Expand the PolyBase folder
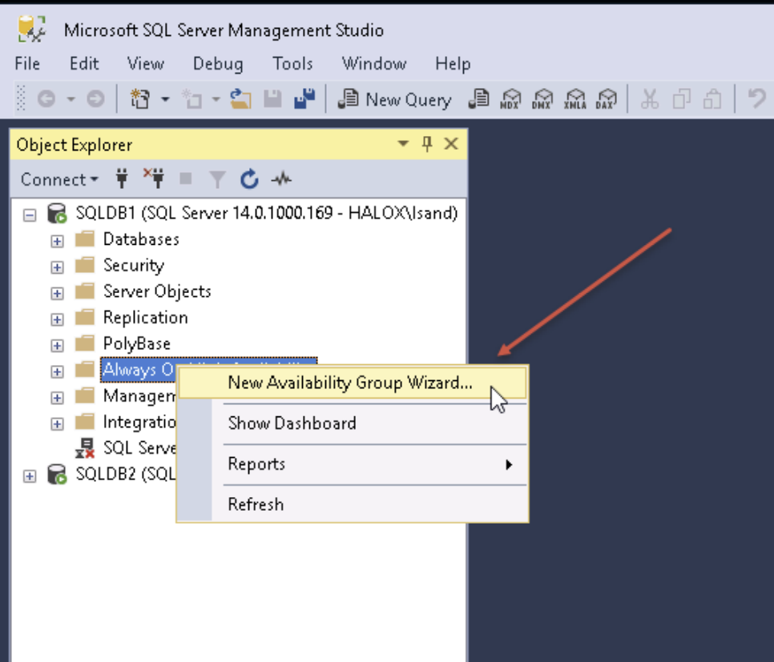This screenshot has height=662, width=774. point(57,346)
